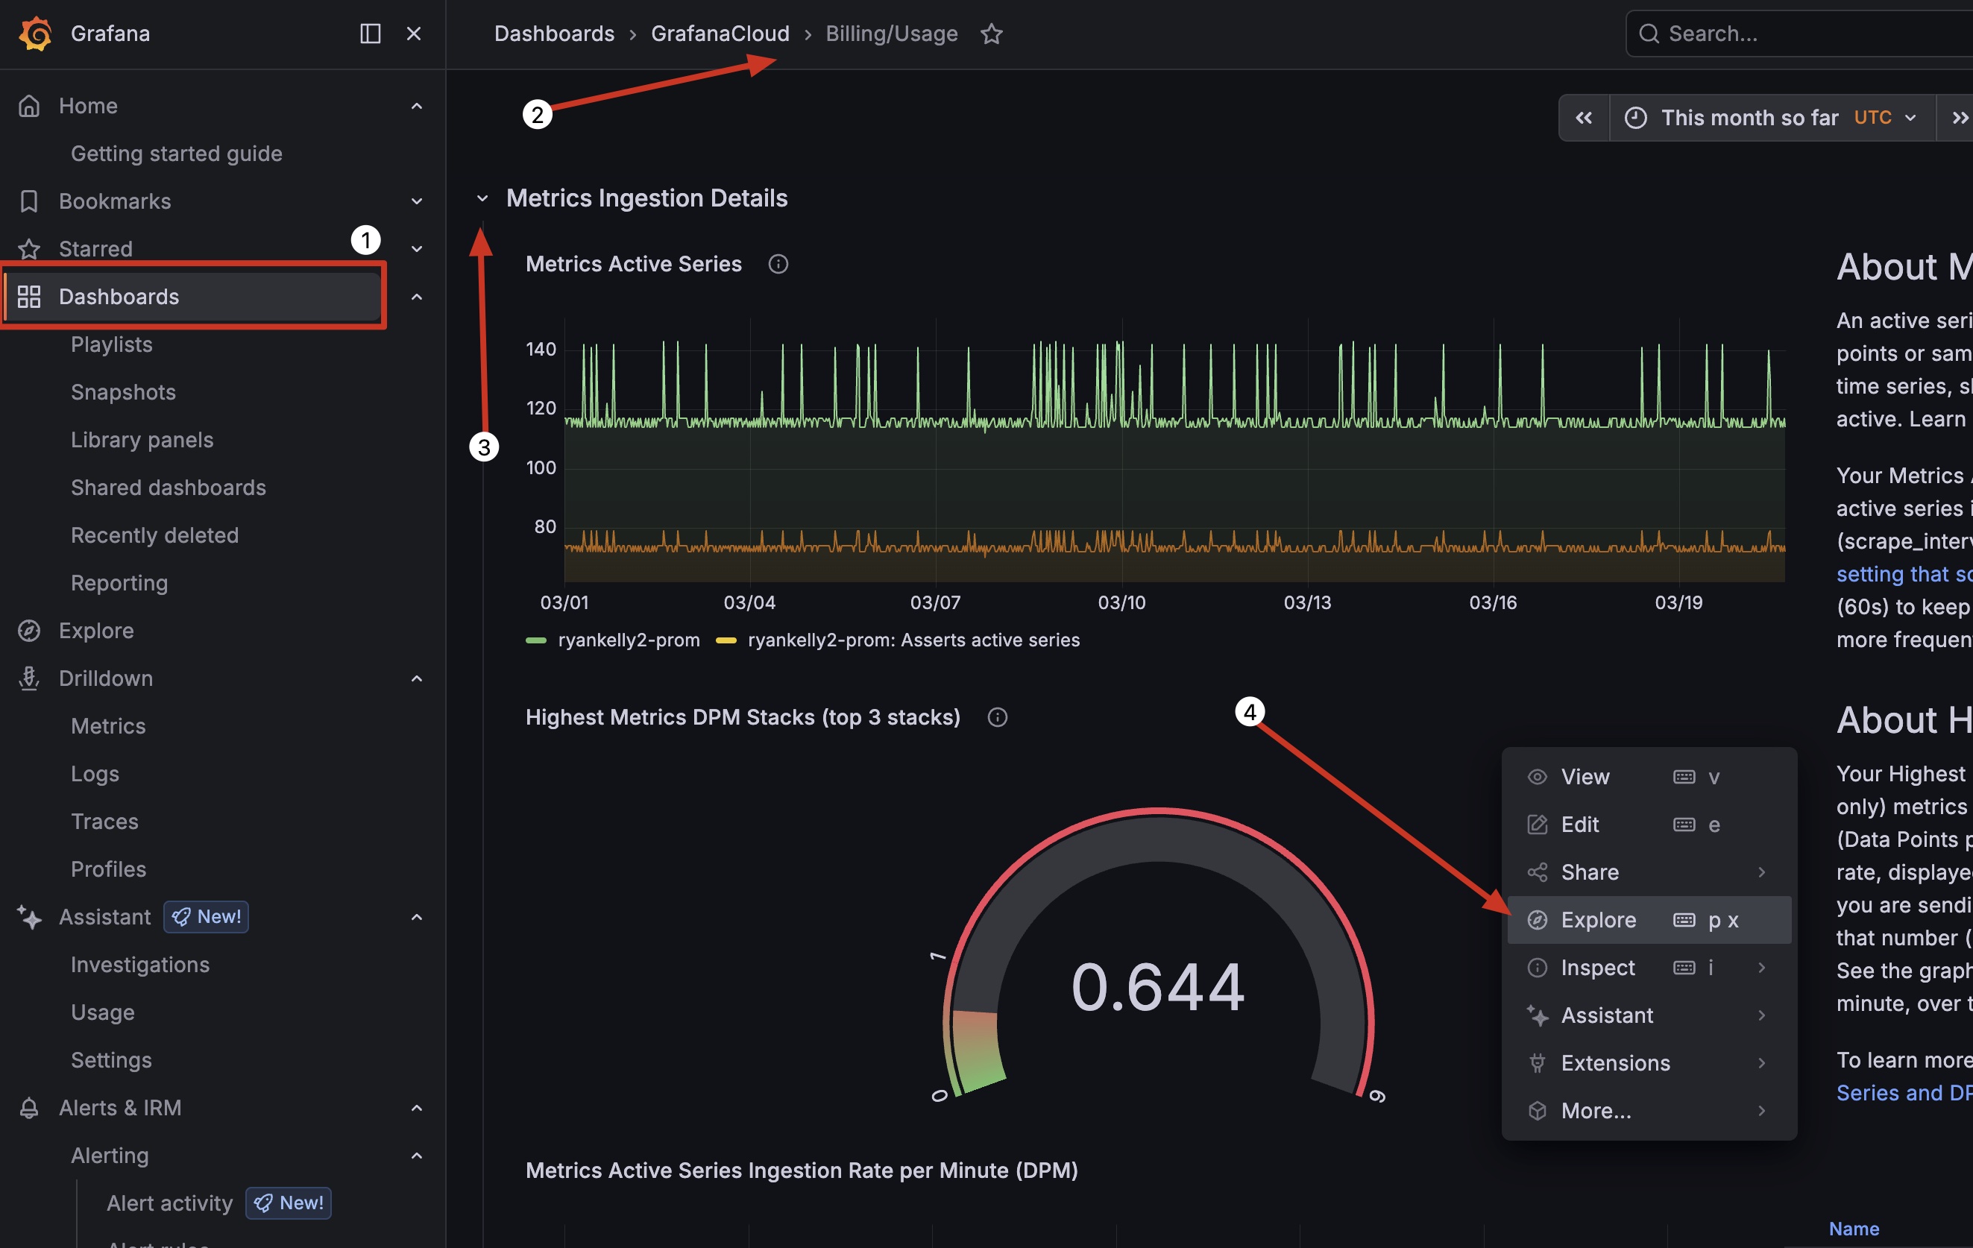Screen dimensions: 1973x1248
Task: Open the Library panels page
Action: [142, 440]
